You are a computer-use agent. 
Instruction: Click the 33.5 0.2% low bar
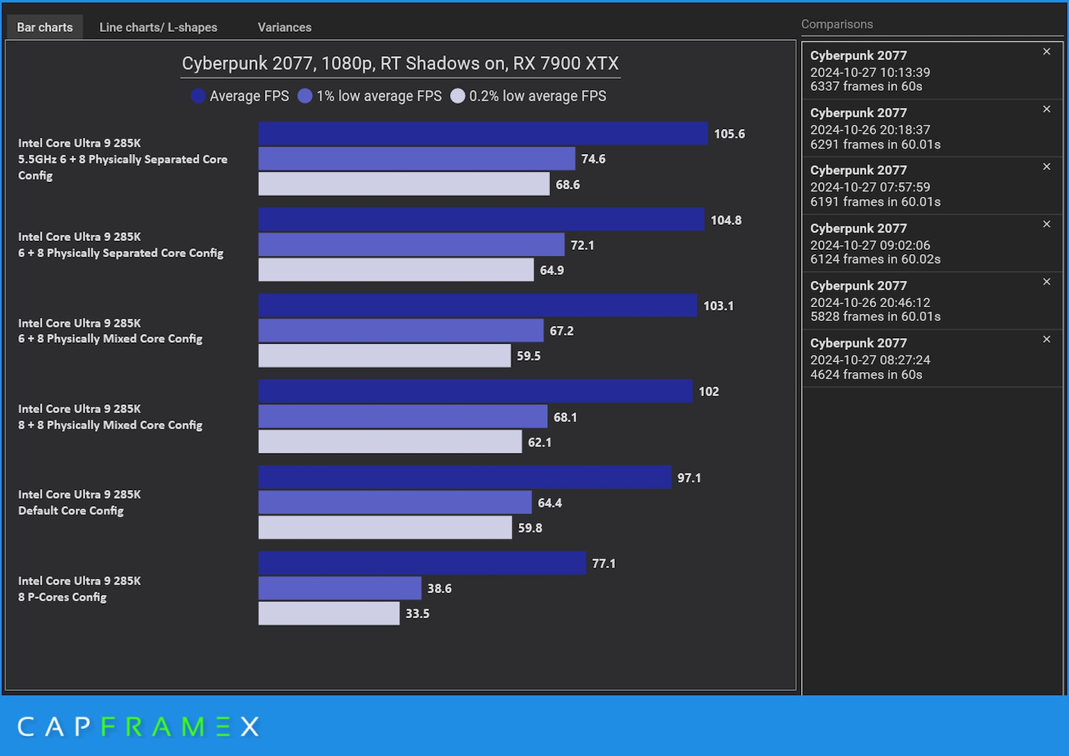[x=328, y=613]
